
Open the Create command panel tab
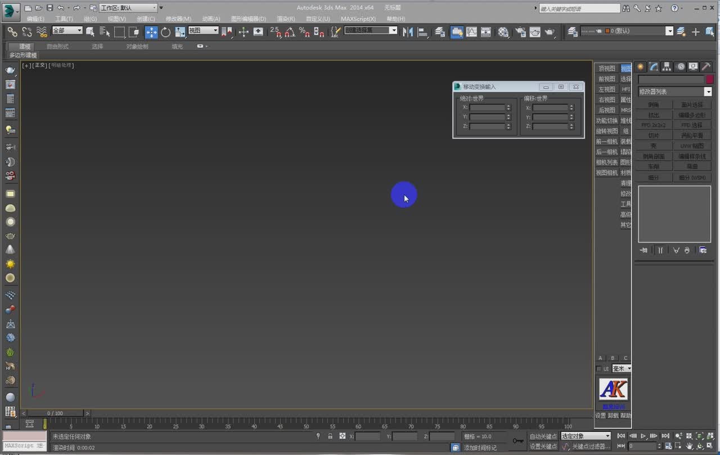click(640, 67)
